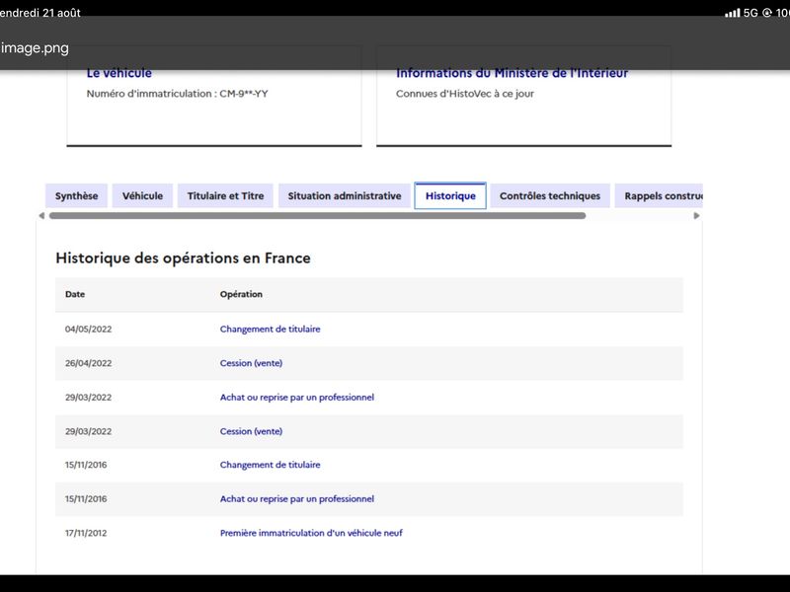Click Historique des opérations en France heading
Screen dimensions: 790x592
tap(183, 259)
